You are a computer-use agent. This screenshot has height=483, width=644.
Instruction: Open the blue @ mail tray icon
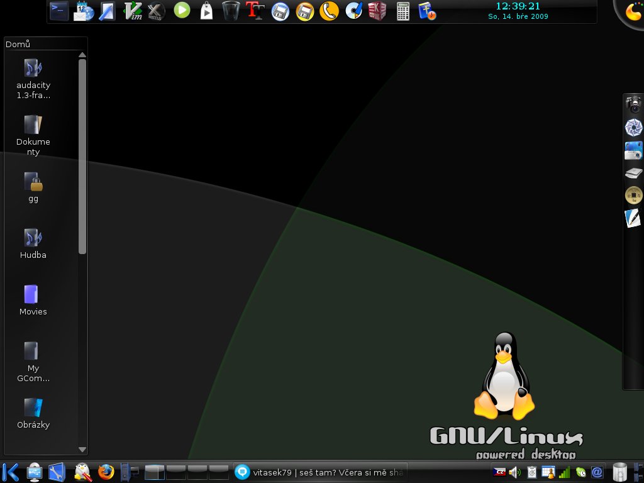[597, 472]
